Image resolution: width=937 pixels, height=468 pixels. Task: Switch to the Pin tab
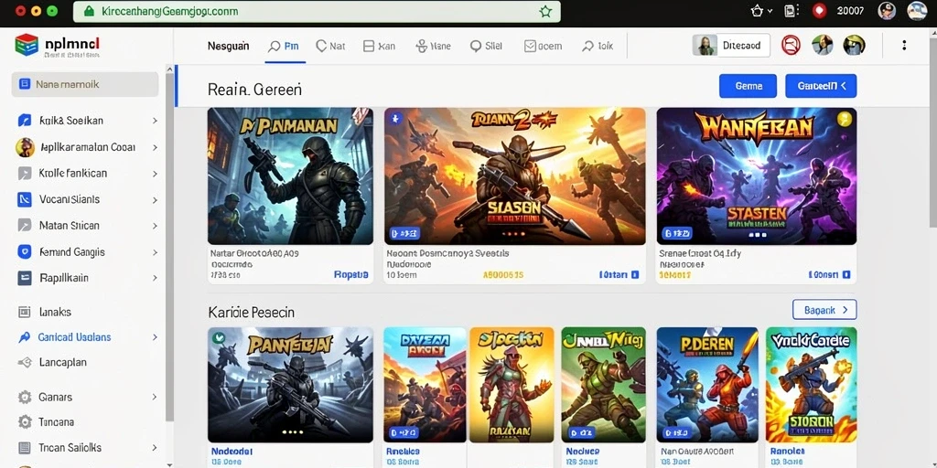click(x=284, y=46)
